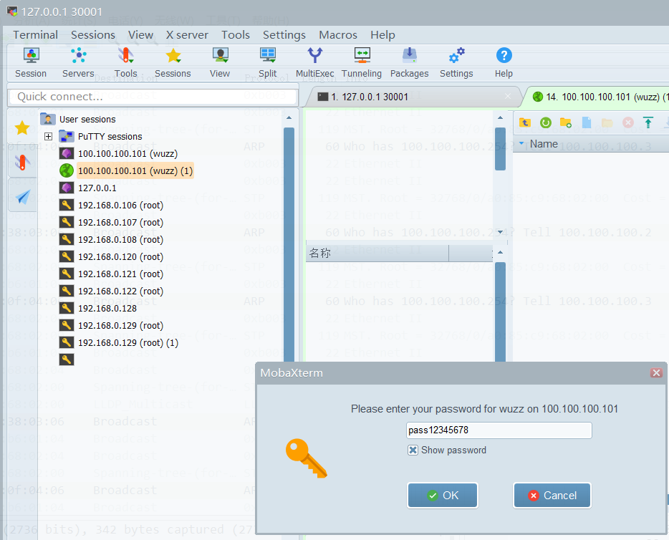
Task: Select session 192.168.0.121 (root)
Action: click(x=120, y=274)
